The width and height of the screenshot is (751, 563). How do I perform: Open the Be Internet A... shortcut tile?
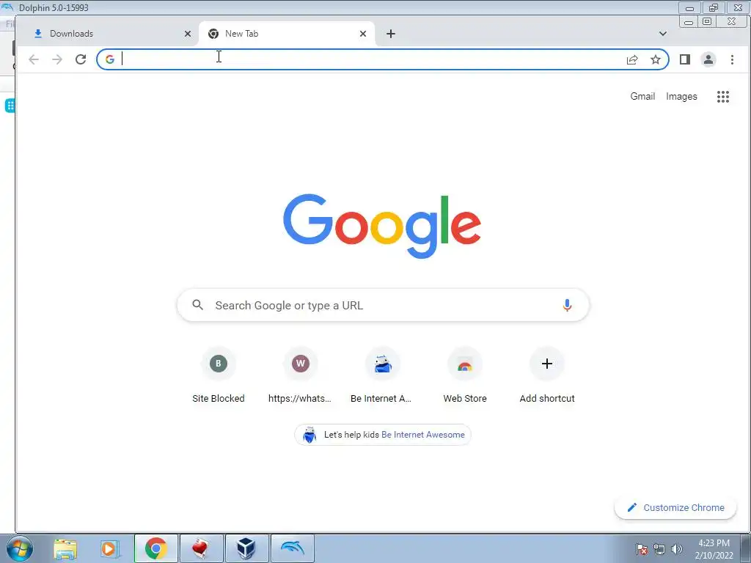(x=381, y=376)
